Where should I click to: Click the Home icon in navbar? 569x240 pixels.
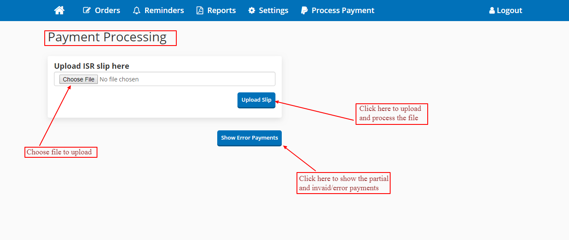pos(59,11)
